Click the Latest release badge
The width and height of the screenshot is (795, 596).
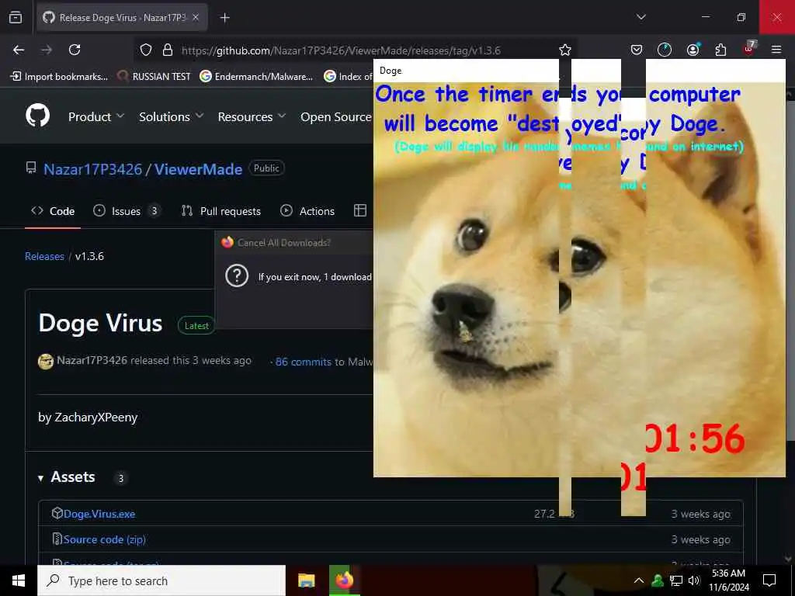(x=196, y=325)
